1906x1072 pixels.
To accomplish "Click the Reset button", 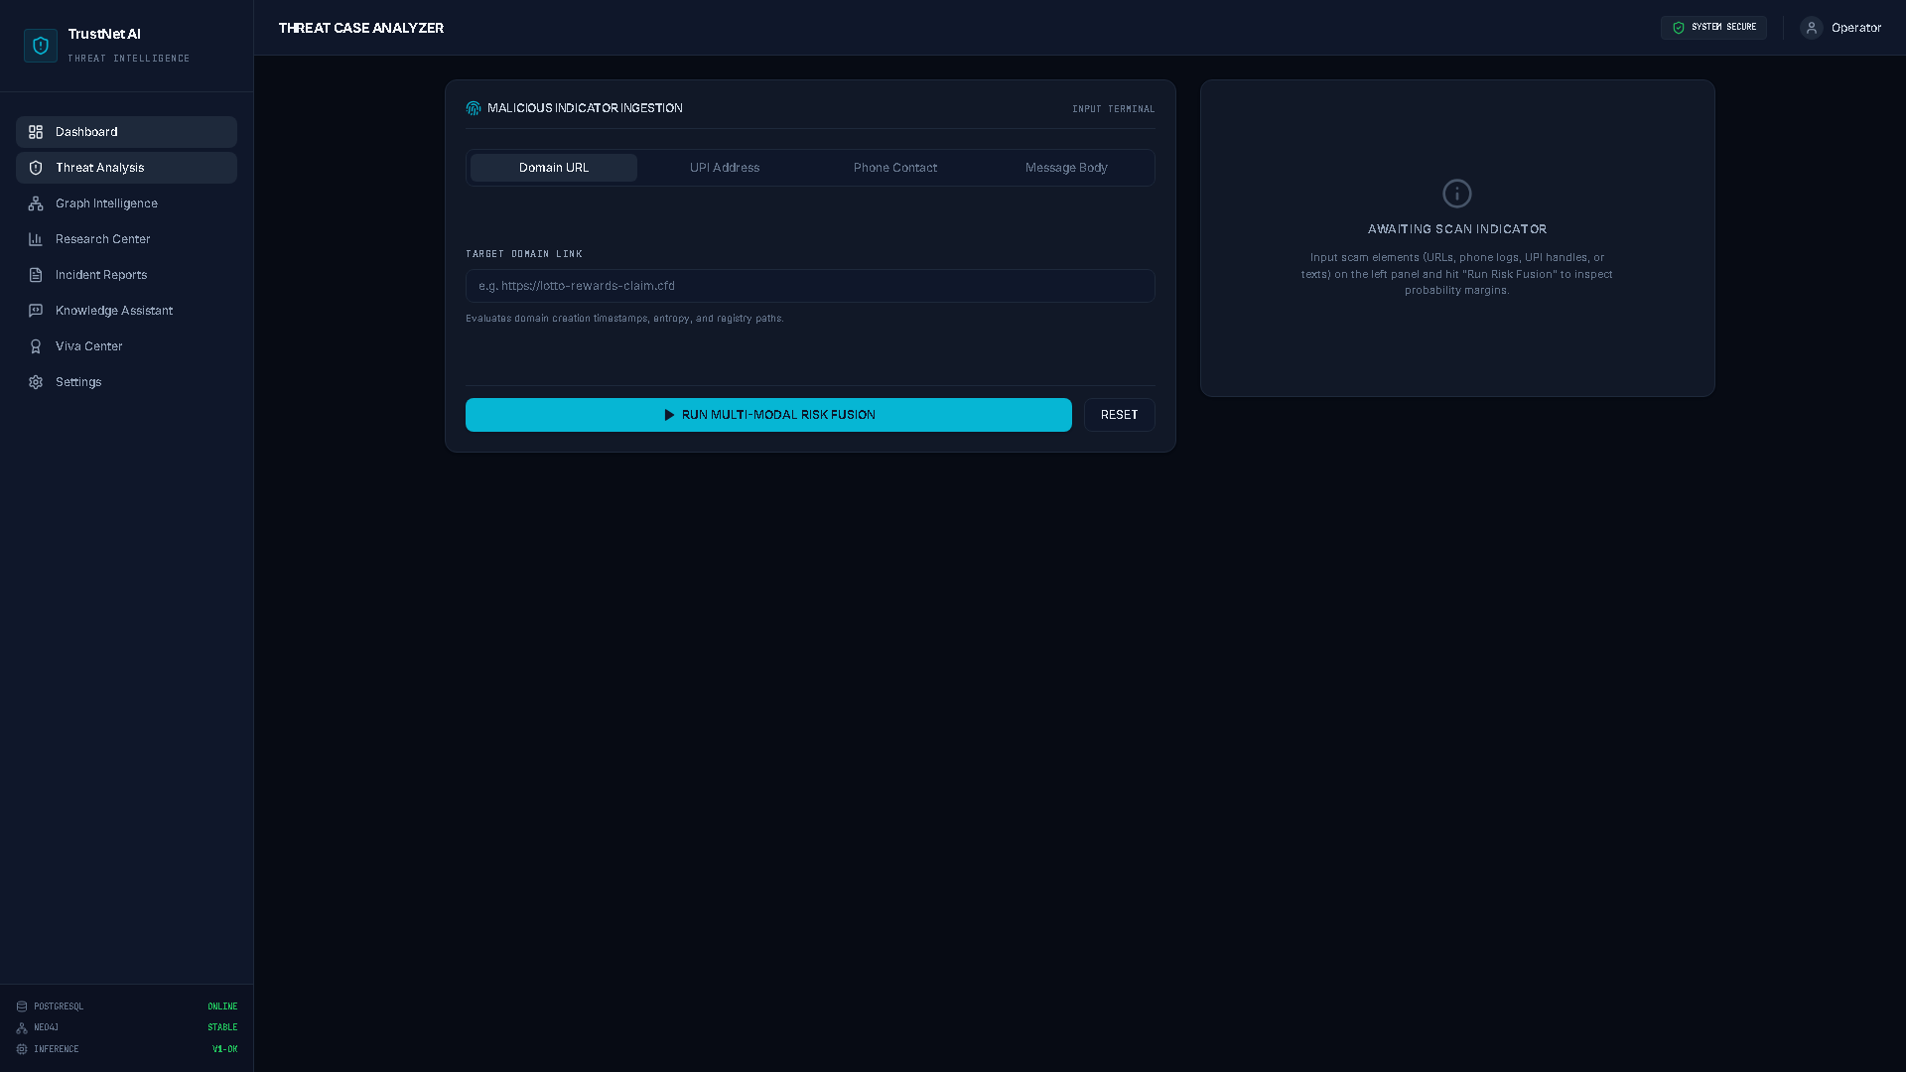I will 1120,415.
